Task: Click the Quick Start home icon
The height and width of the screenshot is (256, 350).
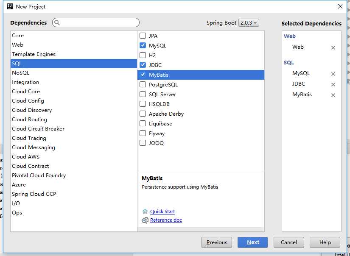Action: coord(145,211)
